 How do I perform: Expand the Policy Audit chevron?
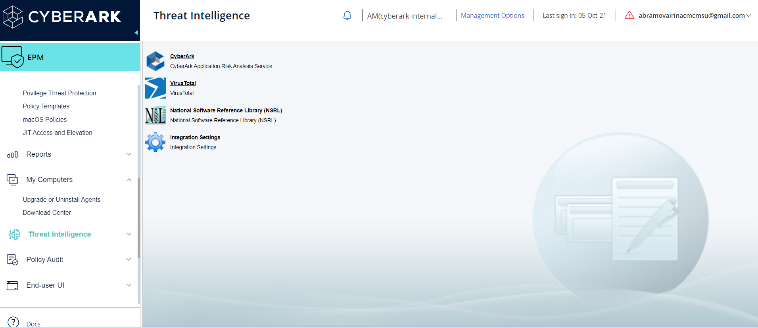click(x=129, y=260)
